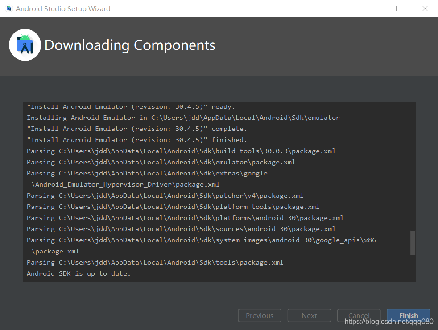Viewport: 438px width, 330px height.
Task: Click the 'Installing Android Emulator in' log line
Action: coord(183,118)
